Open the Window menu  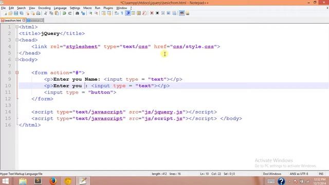[x=121, y=8]
